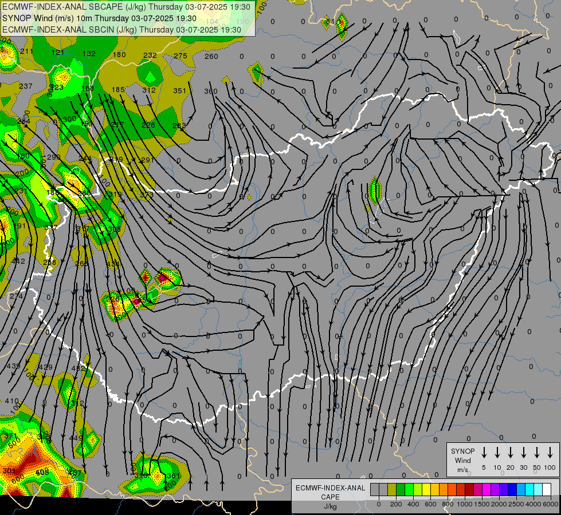Viewport: 561px width, 515px height.
Task: Click the map value '442'
Action: 18,262
